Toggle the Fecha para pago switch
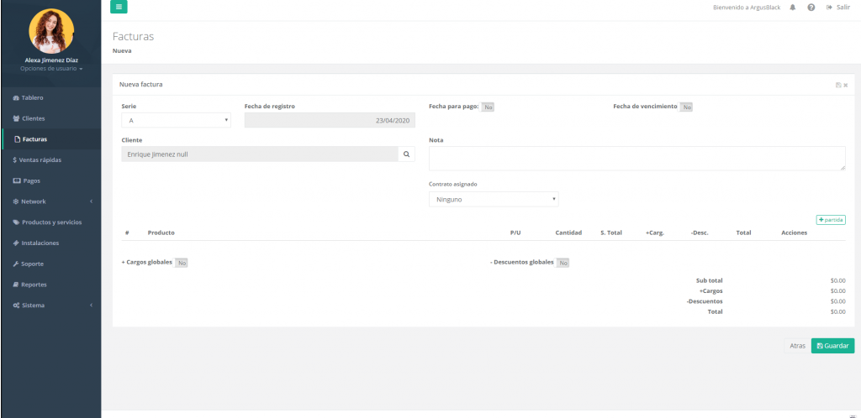This screenshot has height=418, width=861. 488,107
